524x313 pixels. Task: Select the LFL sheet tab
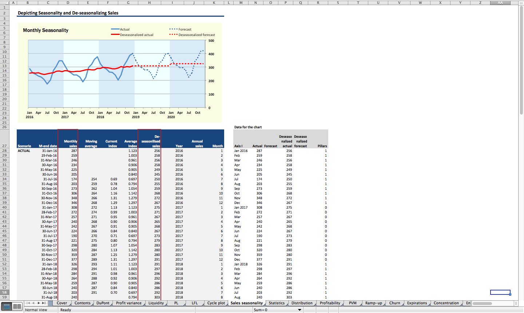pos(195,303)
